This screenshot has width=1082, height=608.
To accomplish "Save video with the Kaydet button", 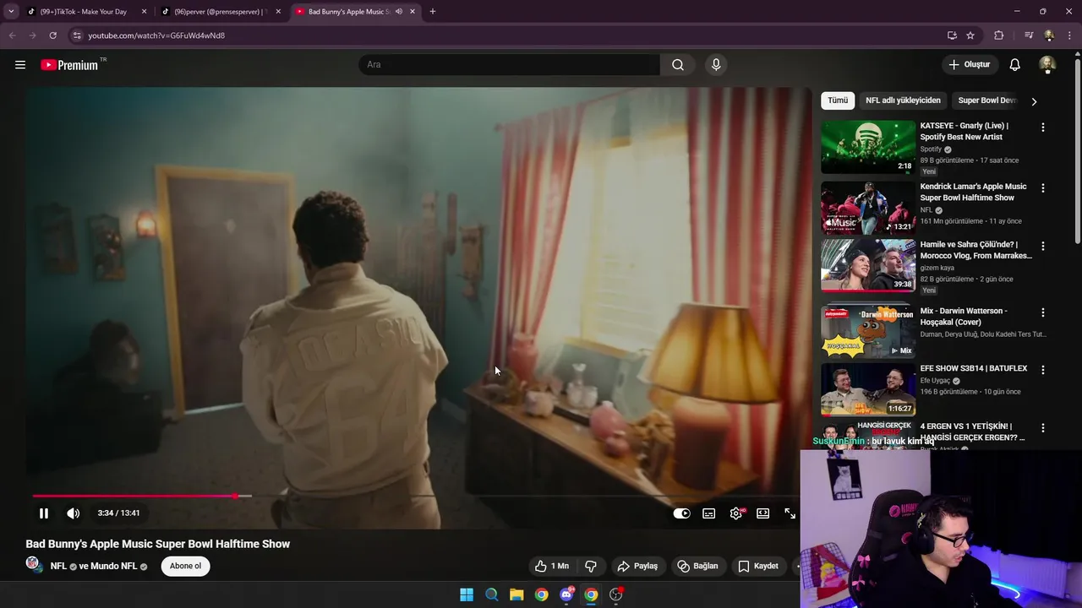I will pyautogui.click(x=758, y=566).
